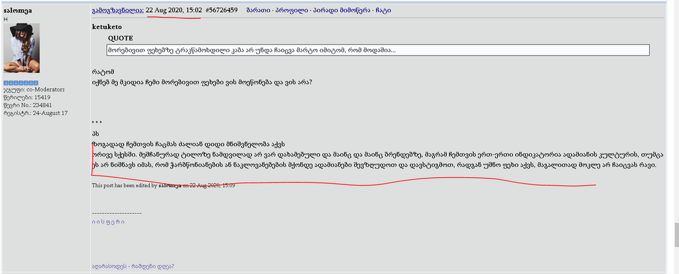Screen dimensions: 679x274
Task: Open the ჩატი link
Action: [x=384, y=11]
